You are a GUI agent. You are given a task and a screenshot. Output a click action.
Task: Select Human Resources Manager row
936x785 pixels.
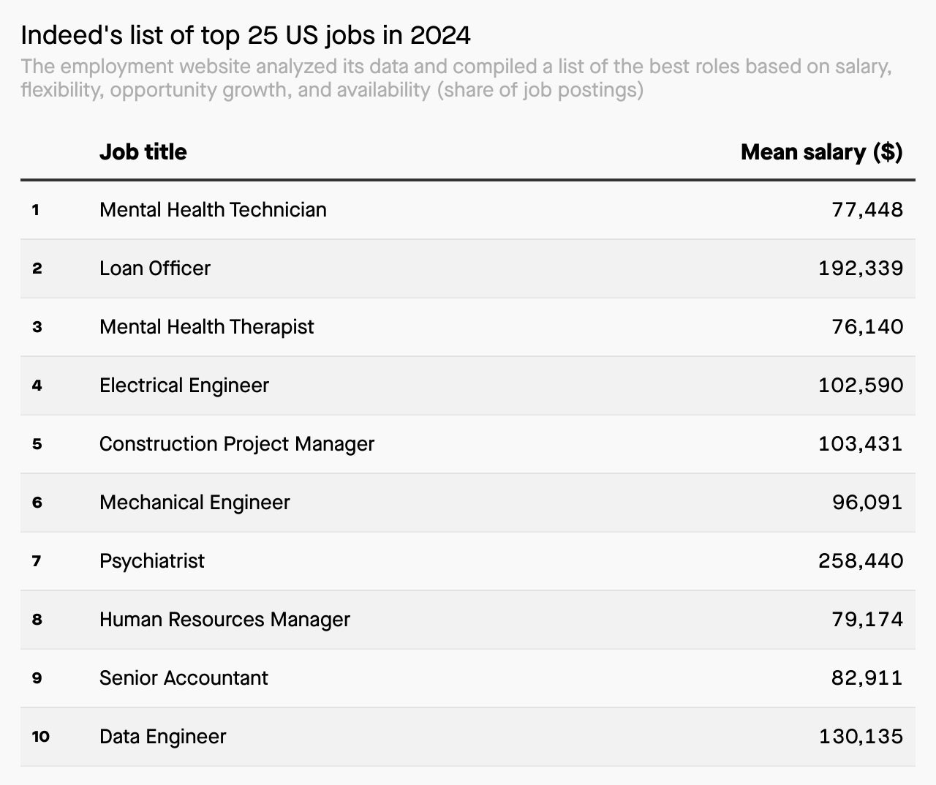[x=468, y=620]
